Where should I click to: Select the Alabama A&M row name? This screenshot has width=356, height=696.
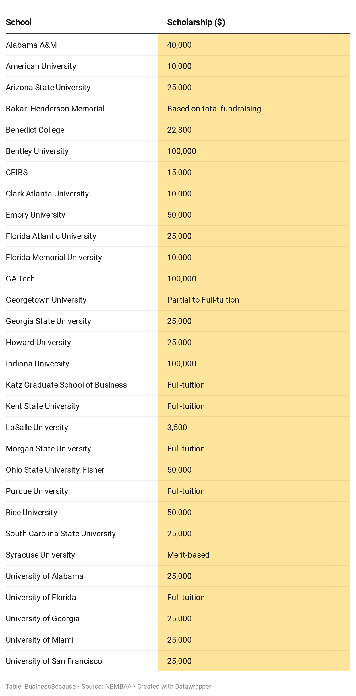coord(31,45)
